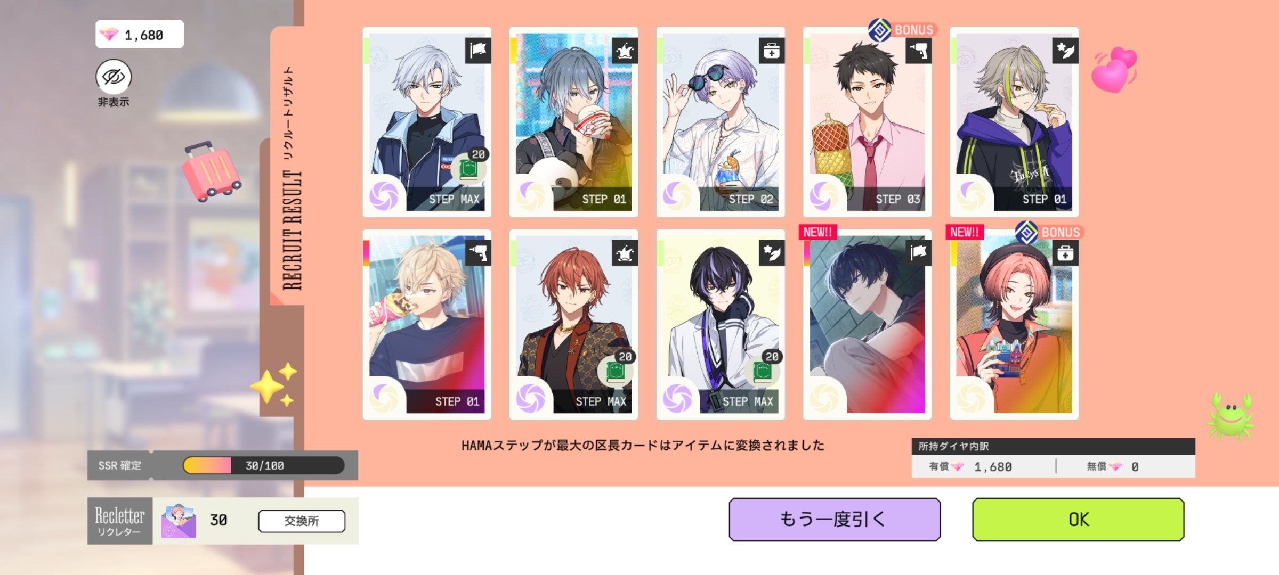The image size is (1279, 575).
Task: Tap the flag icon on silver-haired card
Action: pos(478,51)
